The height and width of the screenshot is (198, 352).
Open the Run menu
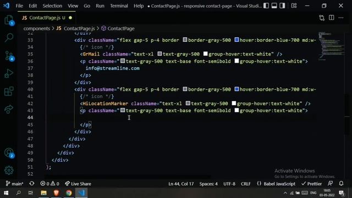(x=100, y=6)
